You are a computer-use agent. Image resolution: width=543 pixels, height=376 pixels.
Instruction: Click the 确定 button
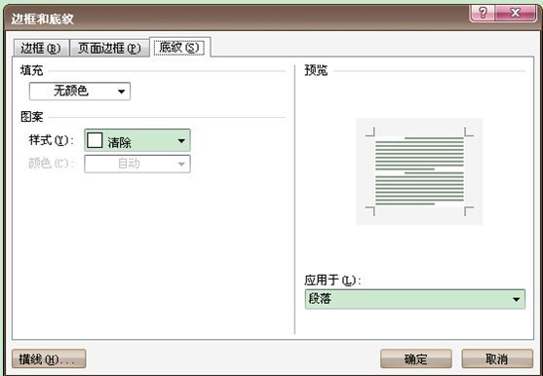[x=416, y=358]
